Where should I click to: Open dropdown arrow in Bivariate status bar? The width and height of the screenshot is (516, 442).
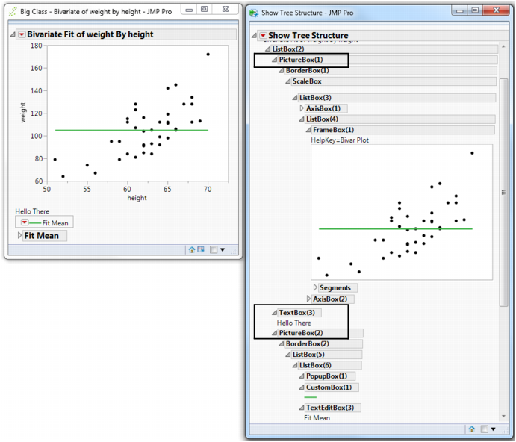pyautogui.click(x=222, y=249)
